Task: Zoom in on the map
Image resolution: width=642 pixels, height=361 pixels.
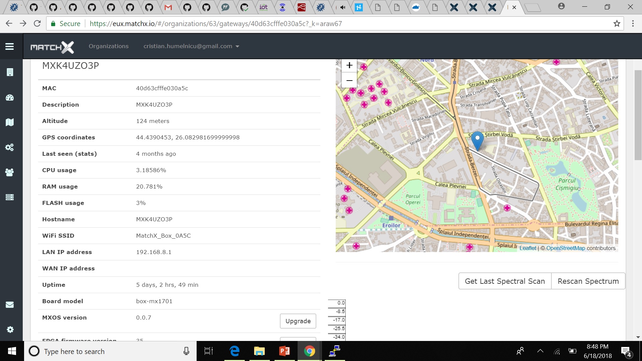Action: pyautogui.click(x=349, y=66)
